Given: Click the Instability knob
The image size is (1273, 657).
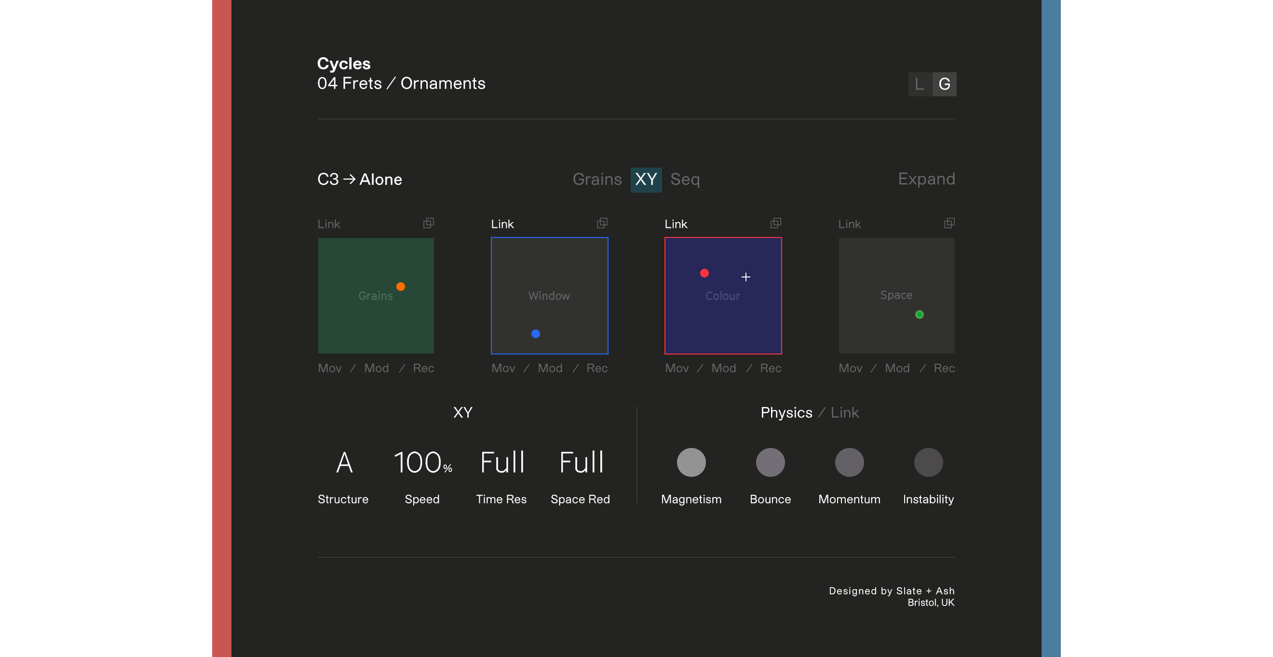Looking at the screenshot, I should [928, 462].
